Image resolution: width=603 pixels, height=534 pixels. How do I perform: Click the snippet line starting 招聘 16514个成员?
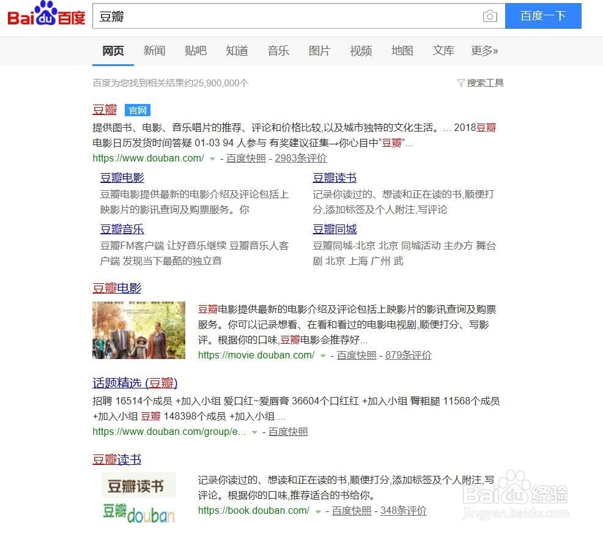click(296, 401)
